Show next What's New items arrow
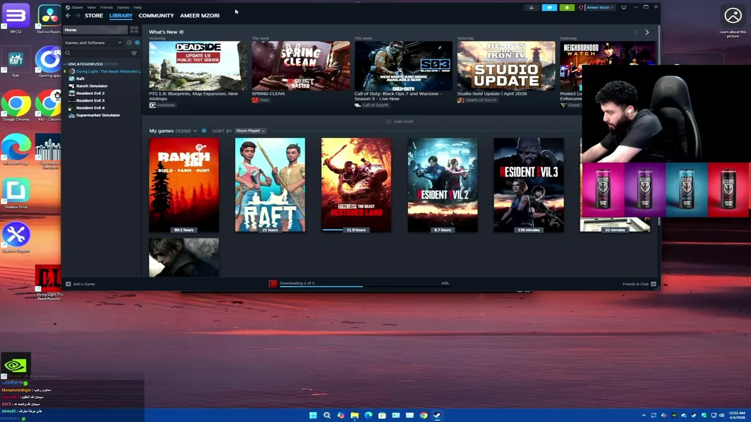Image resolution: width=751 pixels, height=422 pixels. pyautogui.click(x=647, y=32)
